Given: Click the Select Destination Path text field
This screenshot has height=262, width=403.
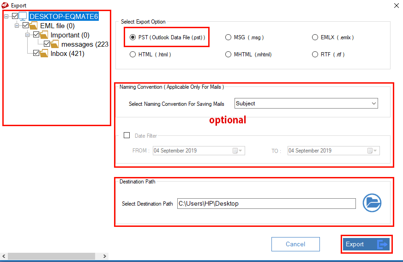Looking at the screenshot, I should pyautogui.click(x=266, y=203).
